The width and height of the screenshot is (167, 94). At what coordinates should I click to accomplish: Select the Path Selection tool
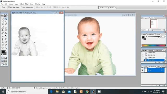tap(3, 39)
